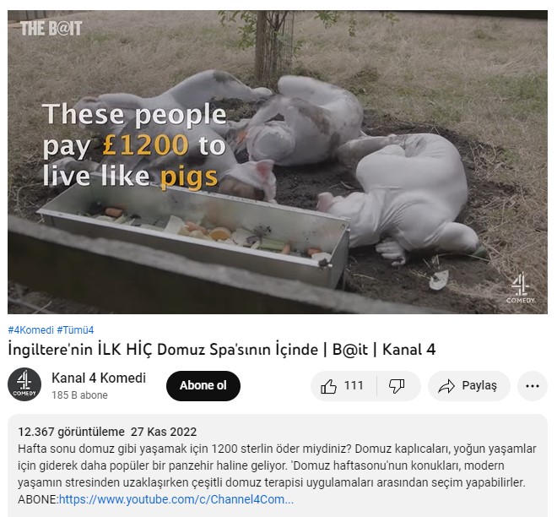
Task: Click the 111 like count
Action: (x=354, y=385)
